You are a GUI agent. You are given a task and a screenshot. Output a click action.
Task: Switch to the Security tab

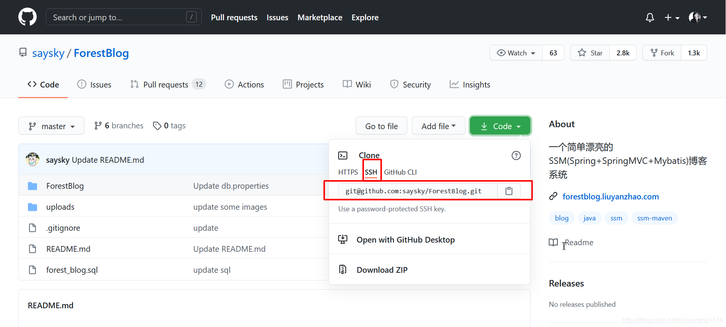(410, 84)
